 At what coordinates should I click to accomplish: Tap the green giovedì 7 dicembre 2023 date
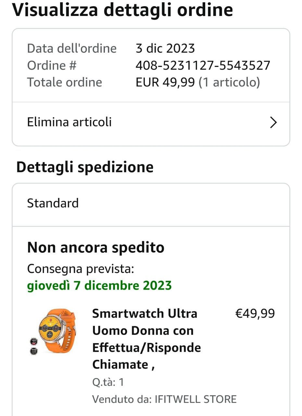tap(99, 286)
